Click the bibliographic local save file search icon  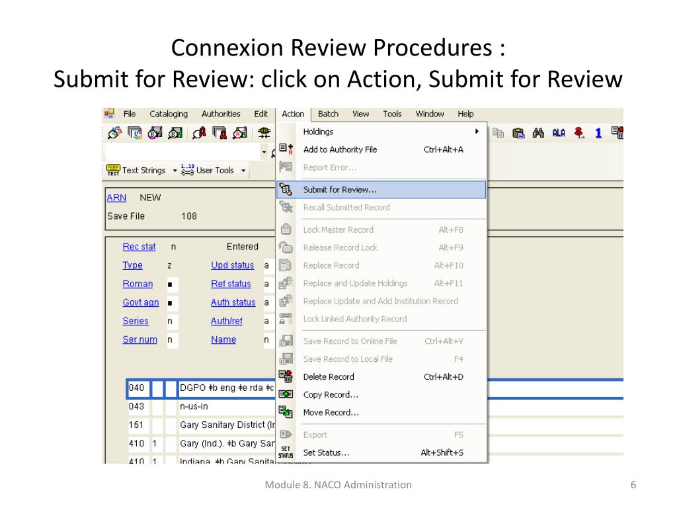[x=175, y=133]
